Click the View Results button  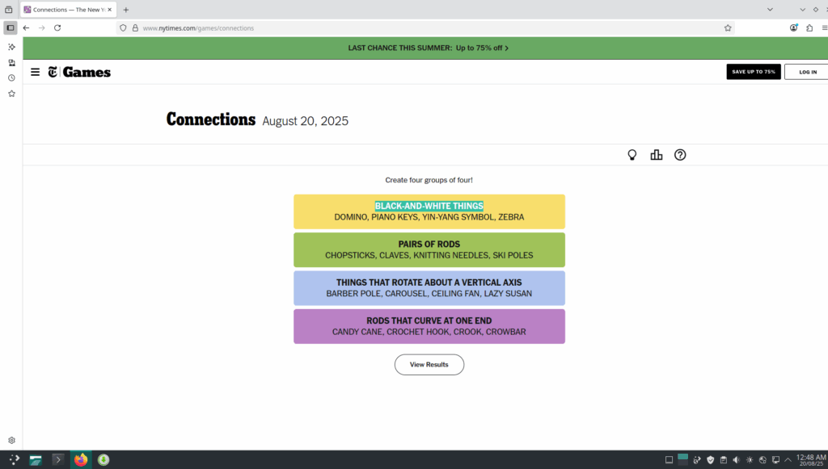(x=429, y=365)
